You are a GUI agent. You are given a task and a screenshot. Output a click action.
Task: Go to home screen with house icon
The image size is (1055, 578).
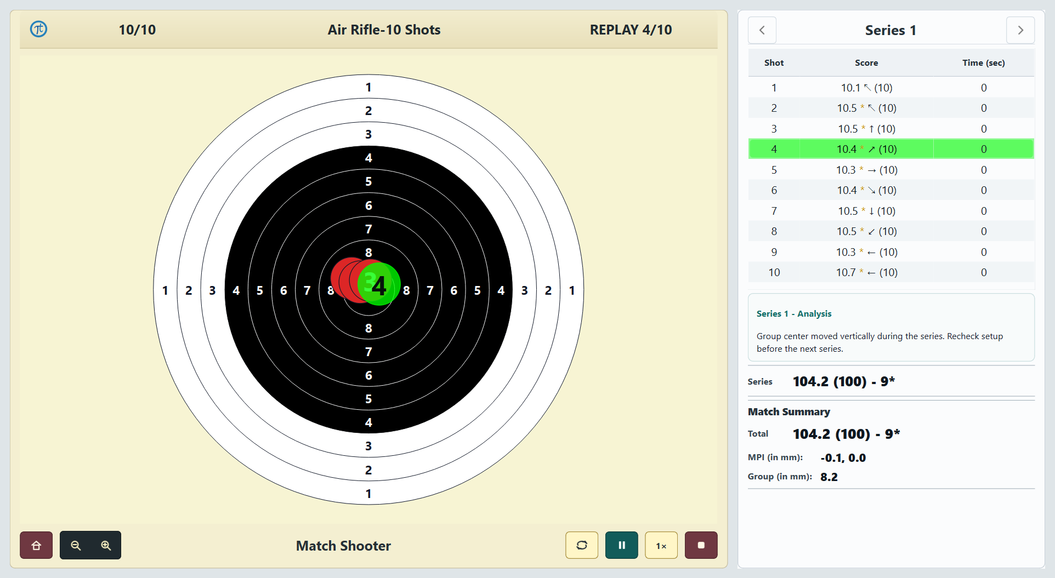point(36,545)
